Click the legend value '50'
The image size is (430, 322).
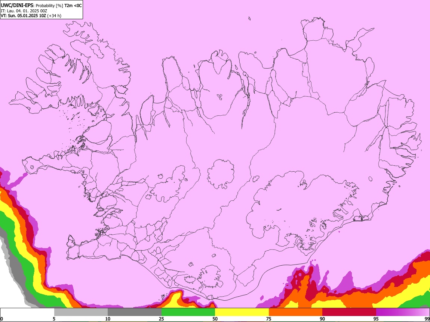click(215, 319)
